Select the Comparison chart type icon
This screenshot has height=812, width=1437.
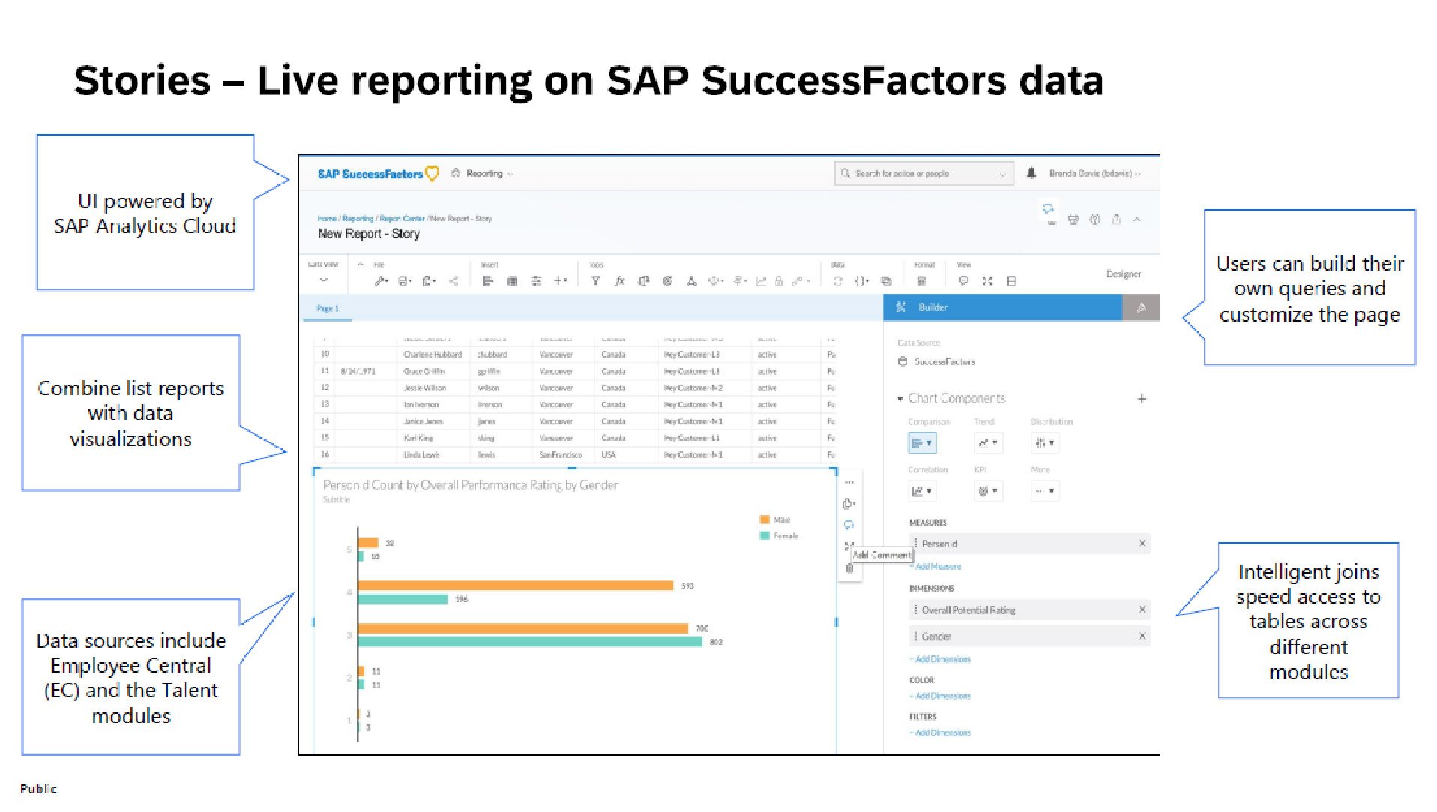point(922,443)
